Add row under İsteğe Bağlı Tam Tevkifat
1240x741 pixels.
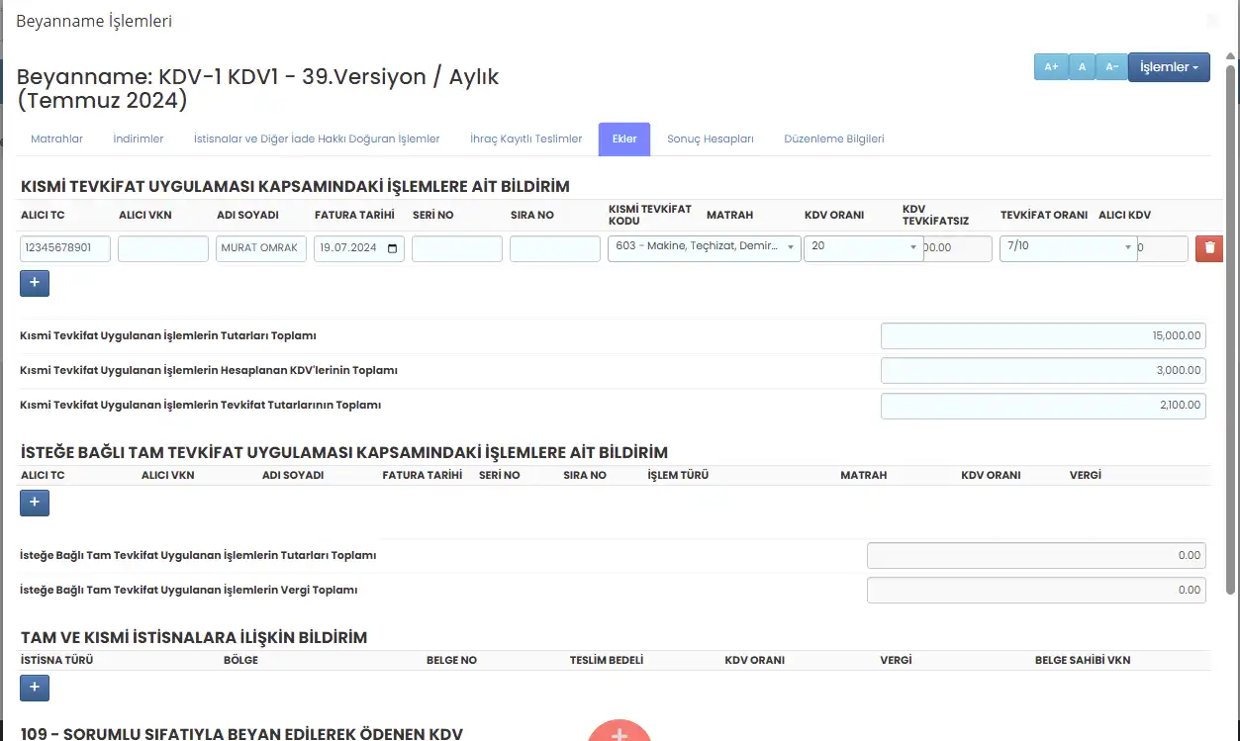pyautogui.click(x=35, y=503)
